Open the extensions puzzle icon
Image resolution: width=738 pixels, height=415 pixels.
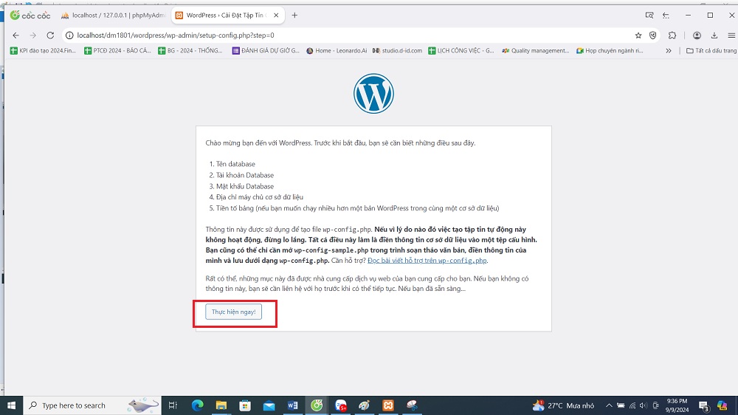pyautogui.click(x=672, y=35)
